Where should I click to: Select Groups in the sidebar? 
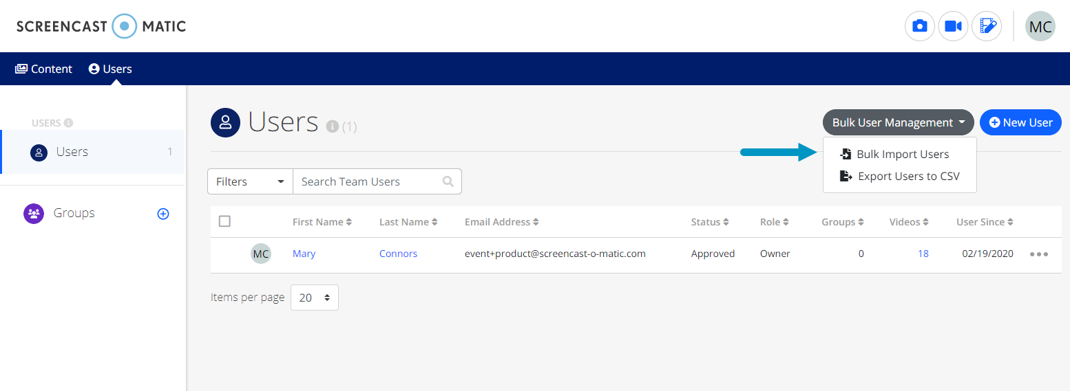coord(74,213)
